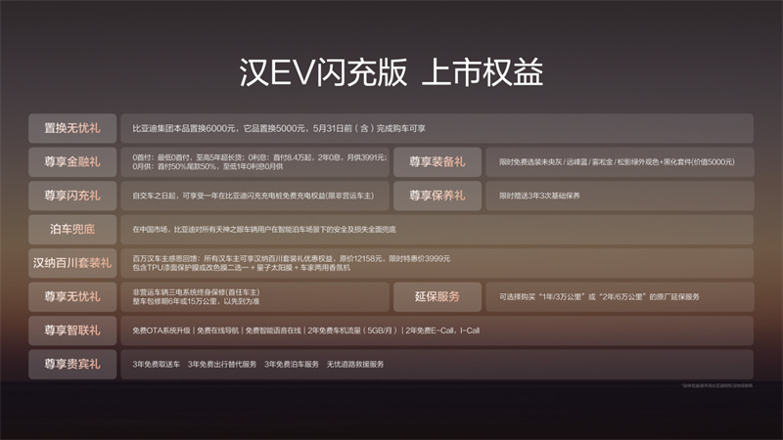Screen dimensions: 783x440
Task: Click the 延保服务 label
Action: [437, 296]
